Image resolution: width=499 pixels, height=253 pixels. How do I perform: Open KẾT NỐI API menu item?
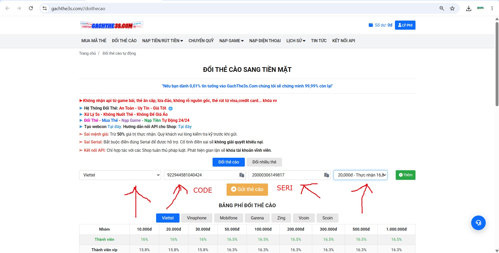344,41
